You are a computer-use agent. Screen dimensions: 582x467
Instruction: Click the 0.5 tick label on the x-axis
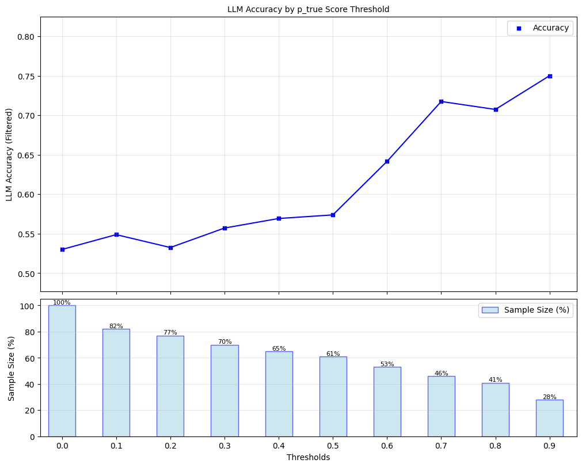pyautogui.click(x=333, y=446)
